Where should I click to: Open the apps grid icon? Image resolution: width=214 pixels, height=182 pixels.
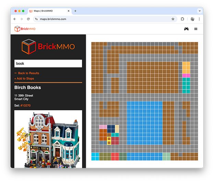(196, 29)
